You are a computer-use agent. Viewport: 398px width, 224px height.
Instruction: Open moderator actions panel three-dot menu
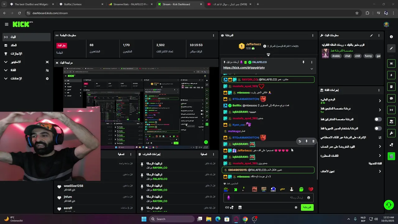click(213, 154)
